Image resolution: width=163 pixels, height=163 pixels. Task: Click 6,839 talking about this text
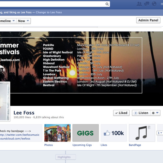click(x=49, y=117)
